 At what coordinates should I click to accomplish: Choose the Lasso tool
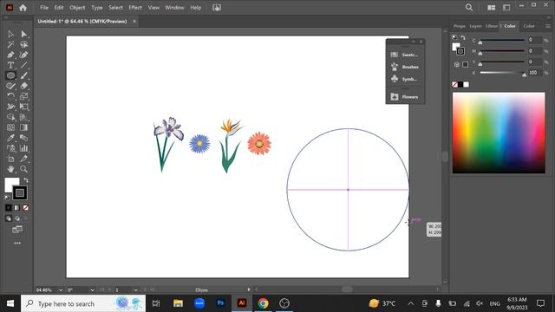pos(23,44)
